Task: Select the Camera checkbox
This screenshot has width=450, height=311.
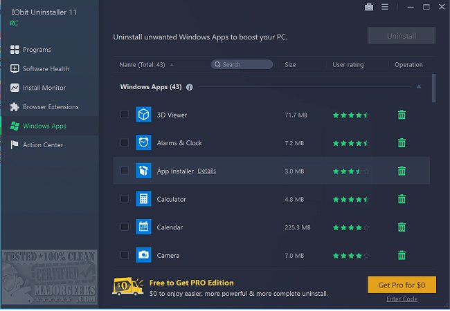Action: 124,255
